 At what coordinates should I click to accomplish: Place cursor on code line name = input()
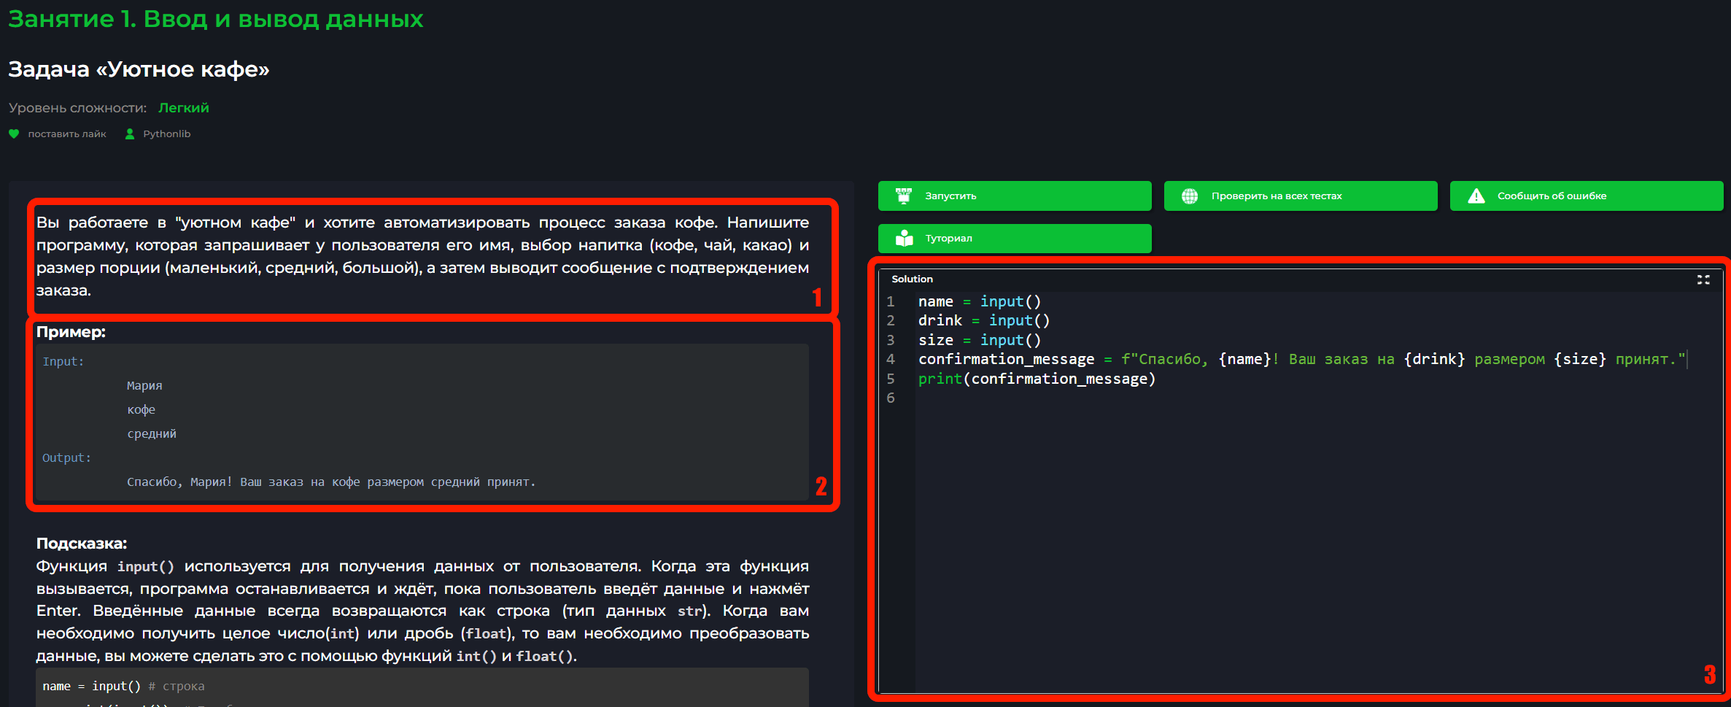[x=980, y=301]
